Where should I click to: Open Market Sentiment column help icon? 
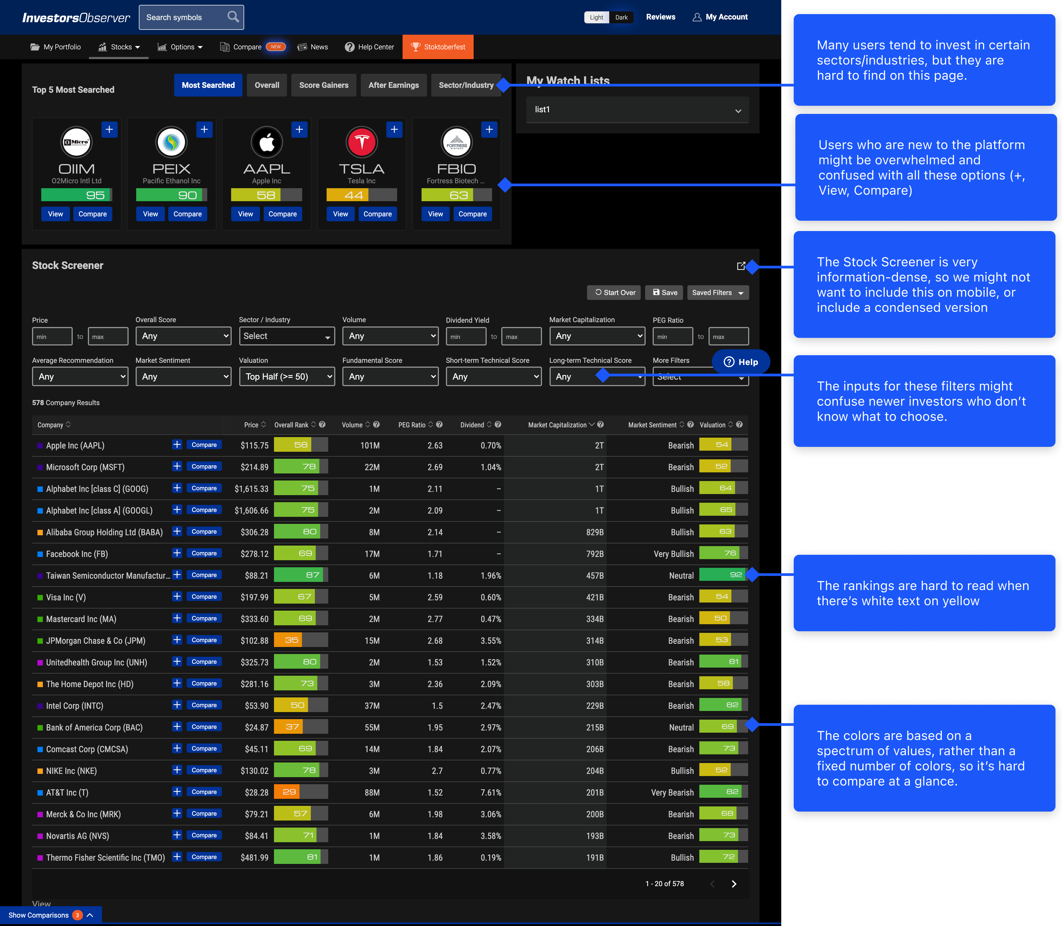(690, 425)
